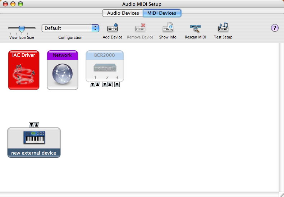284x197 pixels.
Task: Click the View Icon Size label
Action: (x=22, y=37)
